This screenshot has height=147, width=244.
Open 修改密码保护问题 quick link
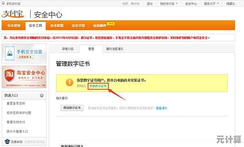pos(19,113)
